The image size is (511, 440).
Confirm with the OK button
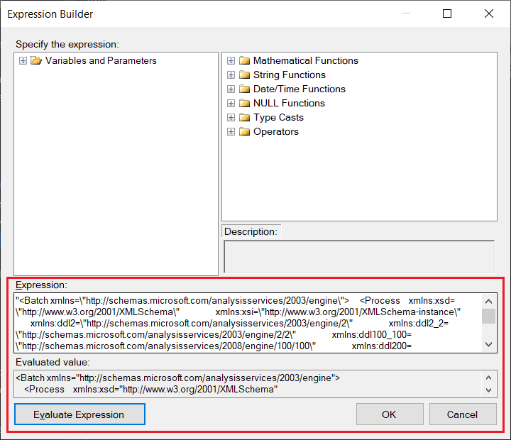coord(389,414)
